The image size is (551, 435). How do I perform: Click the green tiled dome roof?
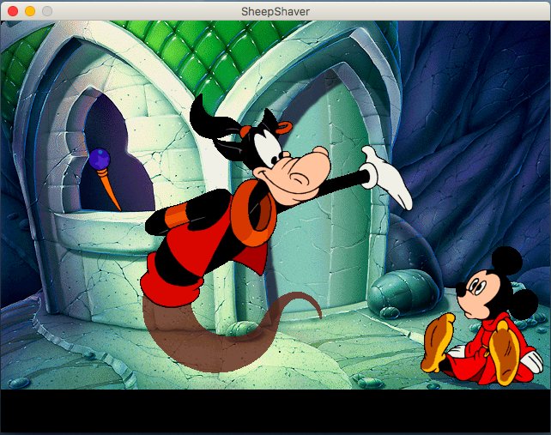tap(172, 43)
